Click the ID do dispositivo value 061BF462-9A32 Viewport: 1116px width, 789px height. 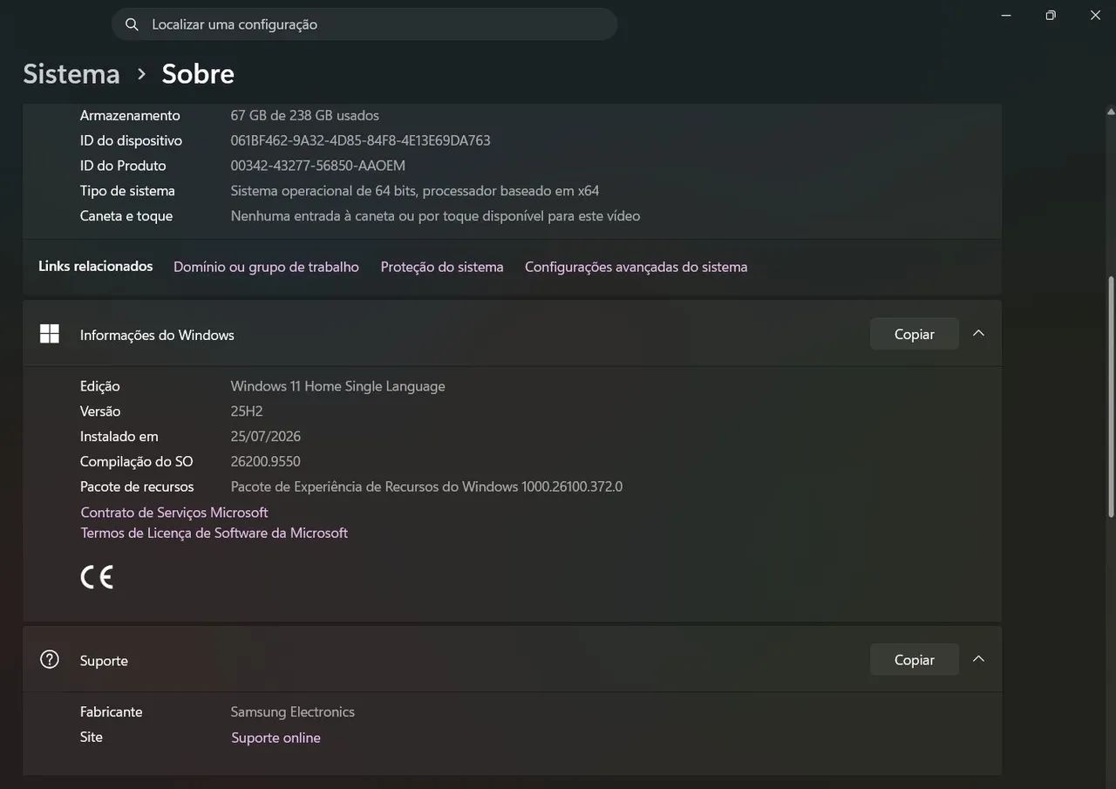click(360, 140)
